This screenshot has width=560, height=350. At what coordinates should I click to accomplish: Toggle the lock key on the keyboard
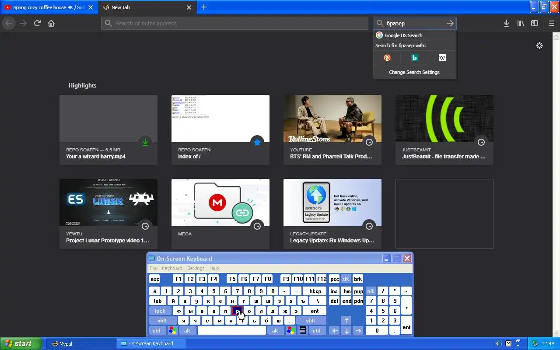(x=160, y=311)
